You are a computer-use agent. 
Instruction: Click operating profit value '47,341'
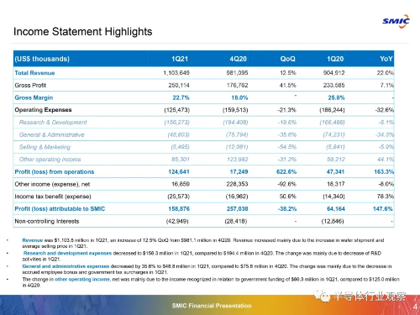(335, 171)
